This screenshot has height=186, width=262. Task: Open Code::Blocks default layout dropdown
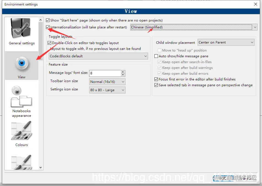pyautogui.click(x=98, y=56)
